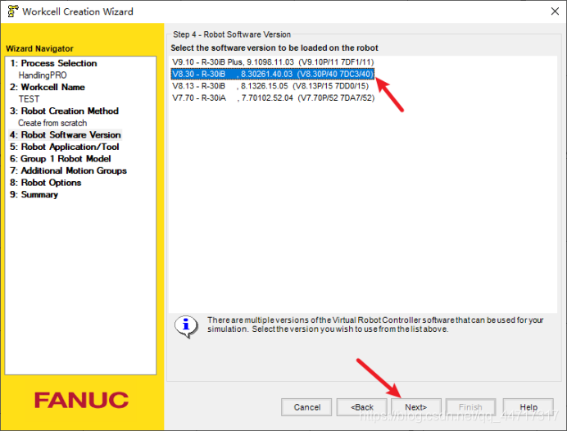The image size is (567, 431).
Task: Click the Workcell Creation Wizard title icon
Action: click(12, 11)
